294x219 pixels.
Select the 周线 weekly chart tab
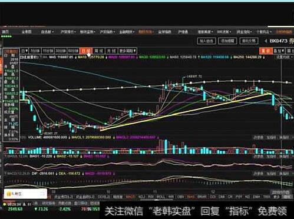pyautogui.click(x=99, y=51)
